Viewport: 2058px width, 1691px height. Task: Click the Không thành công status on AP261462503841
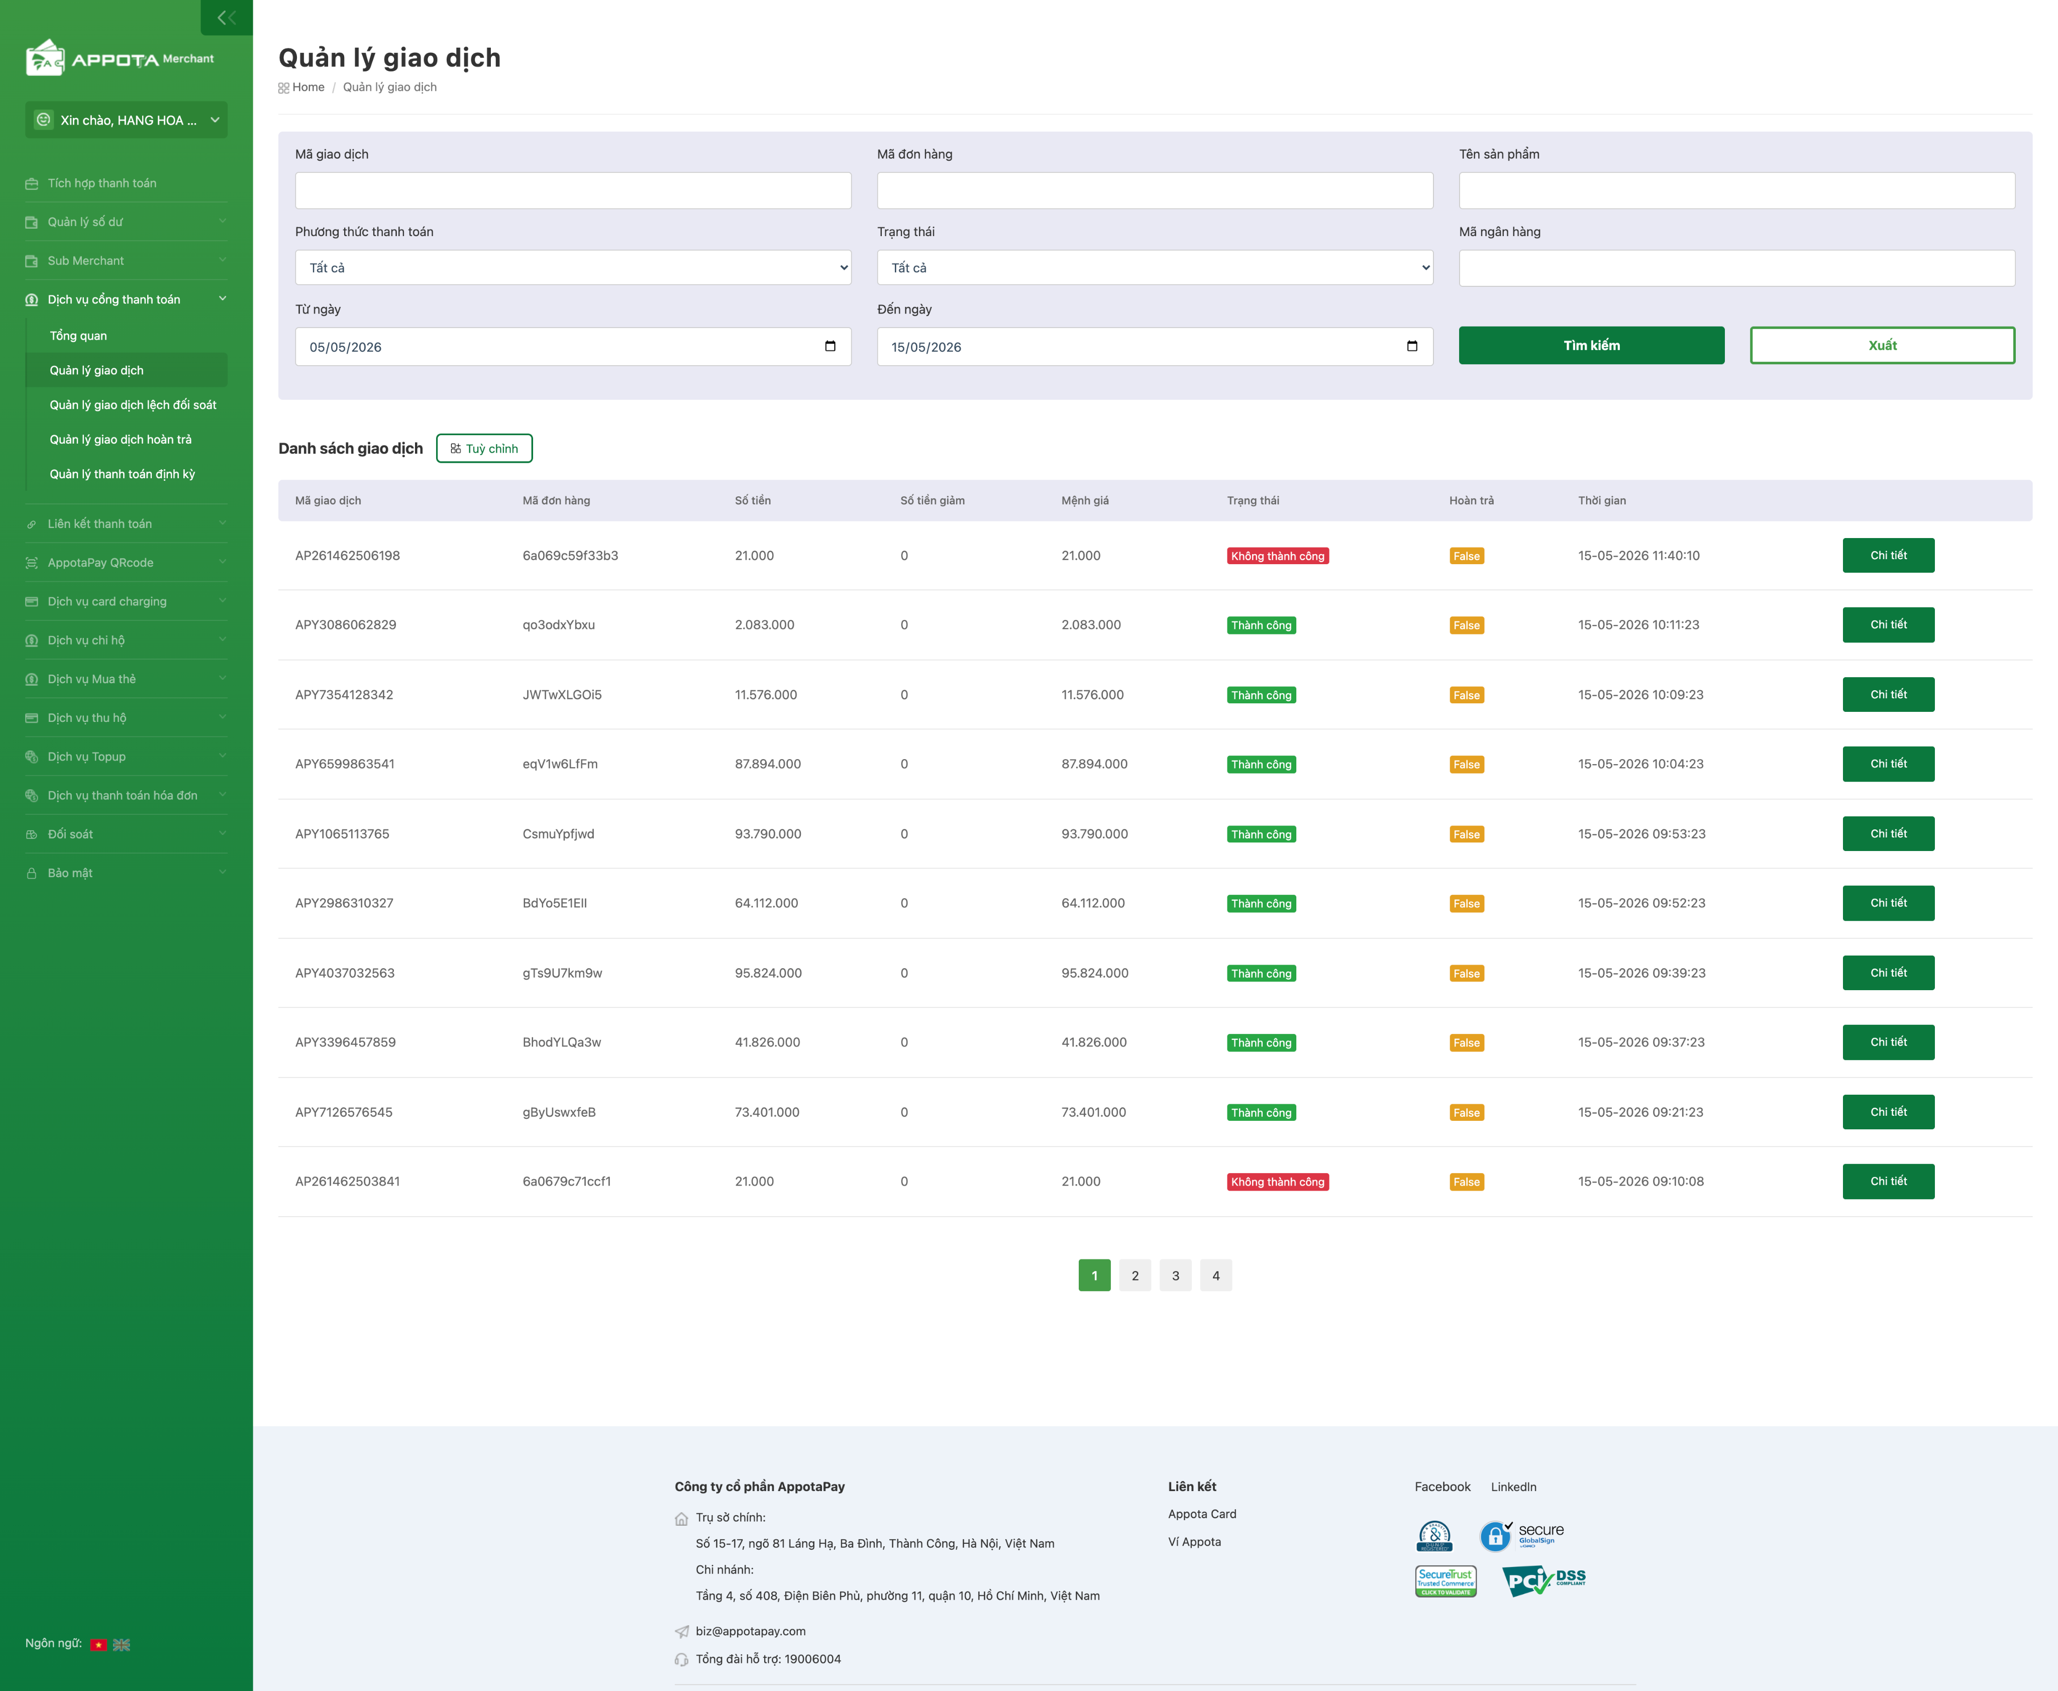click(1278, 1182)
